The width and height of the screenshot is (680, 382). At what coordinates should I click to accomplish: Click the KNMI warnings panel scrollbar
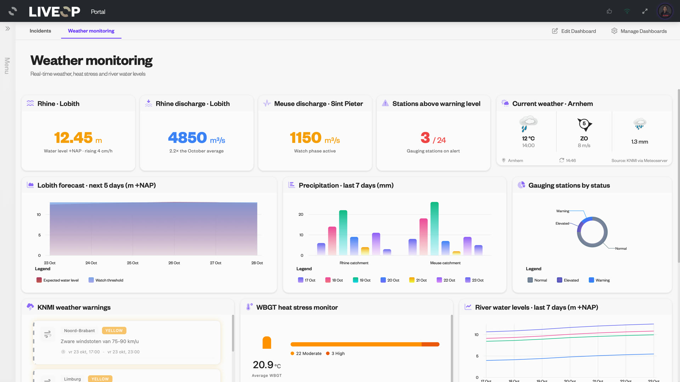pyautogui.click(x=233, y=333)
